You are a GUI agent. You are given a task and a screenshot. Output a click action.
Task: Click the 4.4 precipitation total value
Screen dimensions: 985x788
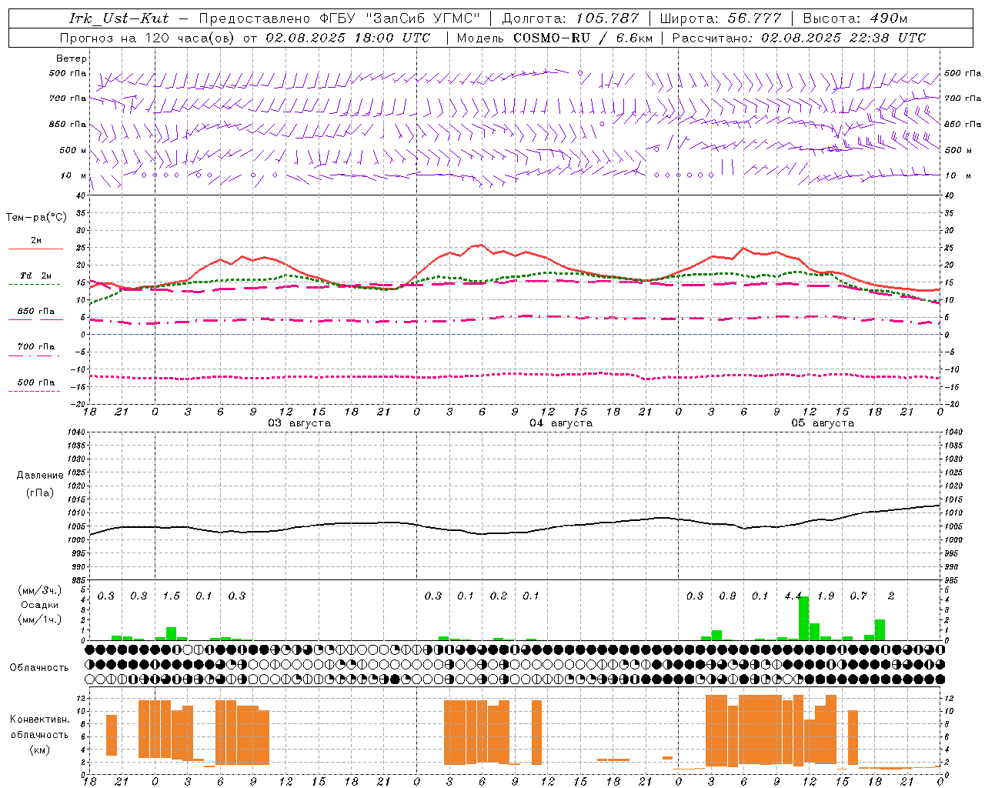[x=793, y=596]
